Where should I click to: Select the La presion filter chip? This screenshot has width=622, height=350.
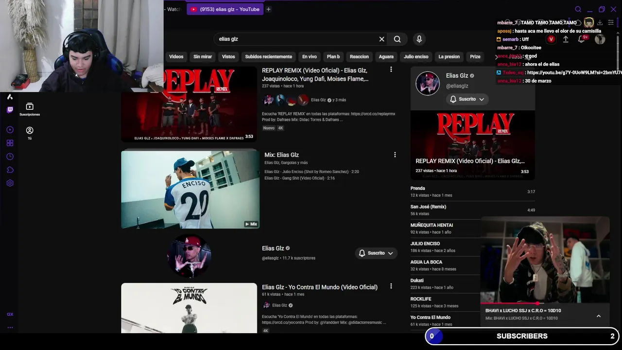449,57
